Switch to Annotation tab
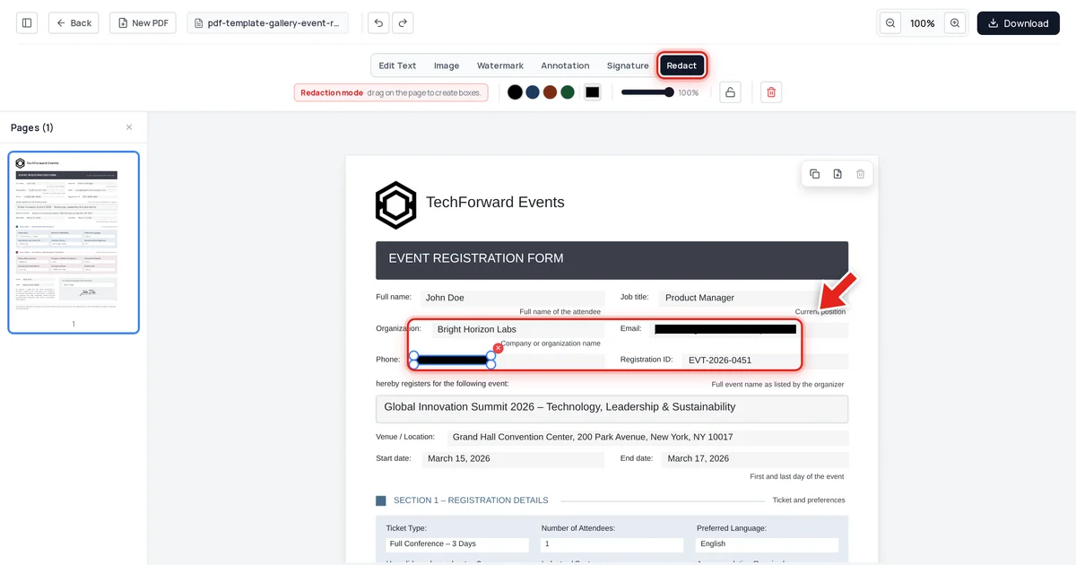 point(565,65)
